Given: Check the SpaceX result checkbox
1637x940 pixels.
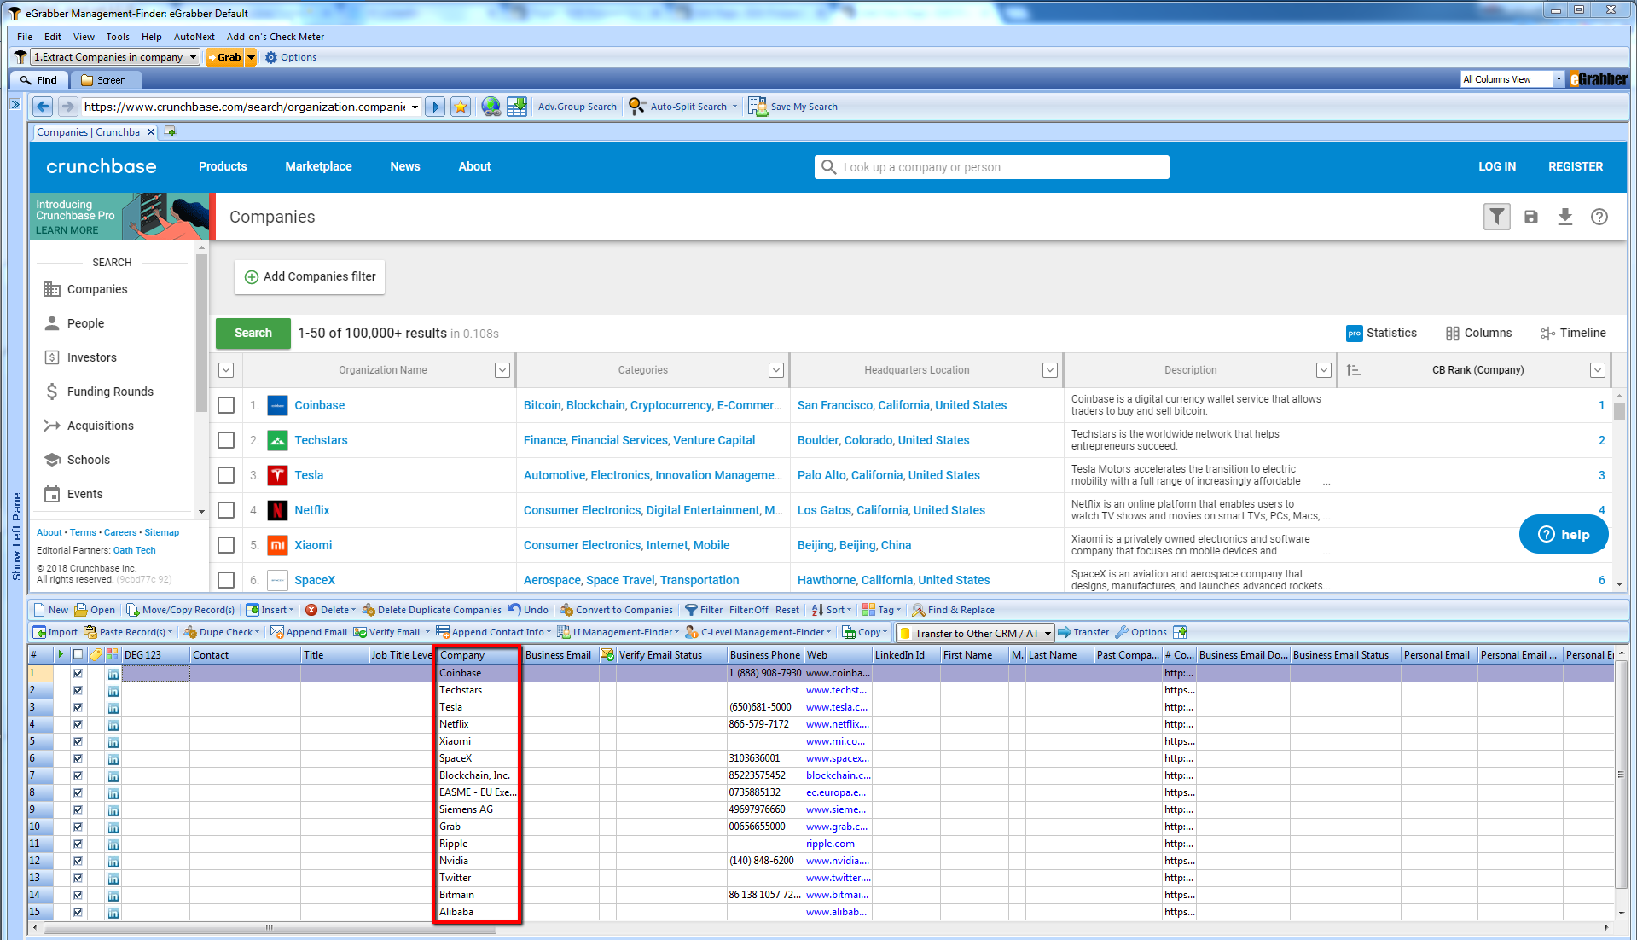Looking at the screenshot, I should (x=226, y=580).
